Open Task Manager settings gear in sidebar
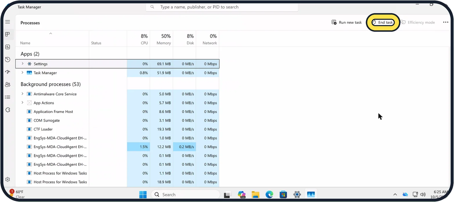Viewport: 454px width, 202px height. coord(8,179)
